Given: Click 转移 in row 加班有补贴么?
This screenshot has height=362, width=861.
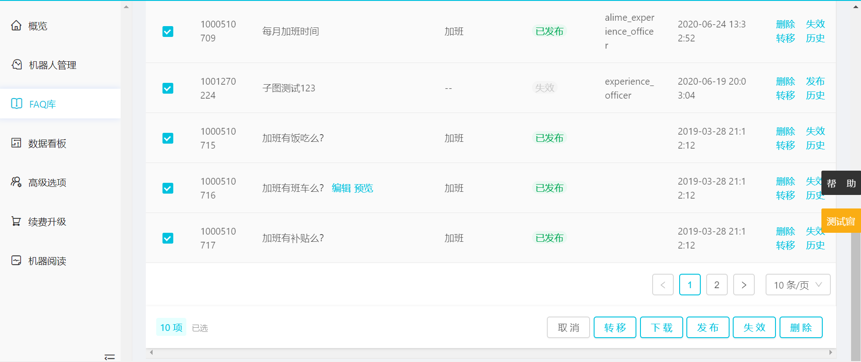Looking at the screenshot, I should [x=785, y=245].
